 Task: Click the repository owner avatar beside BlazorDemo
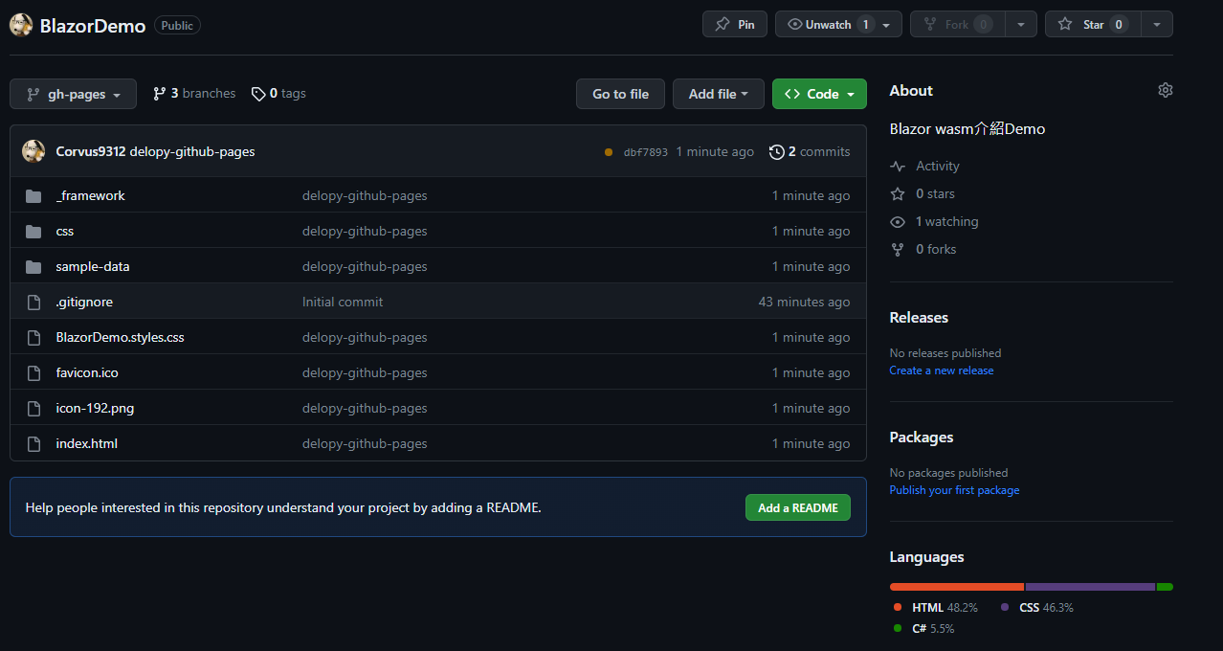(21, 25)
